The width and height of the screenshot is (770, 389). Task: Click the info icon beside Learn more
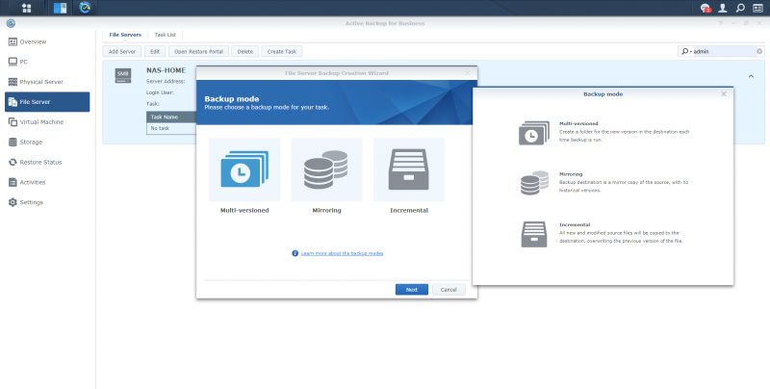click(x=295, y=253)
